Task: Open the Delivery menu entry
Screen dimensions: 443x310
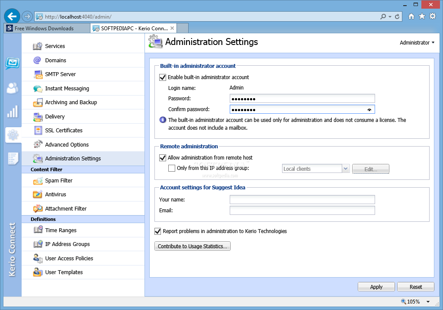Action: click(83, 117)
